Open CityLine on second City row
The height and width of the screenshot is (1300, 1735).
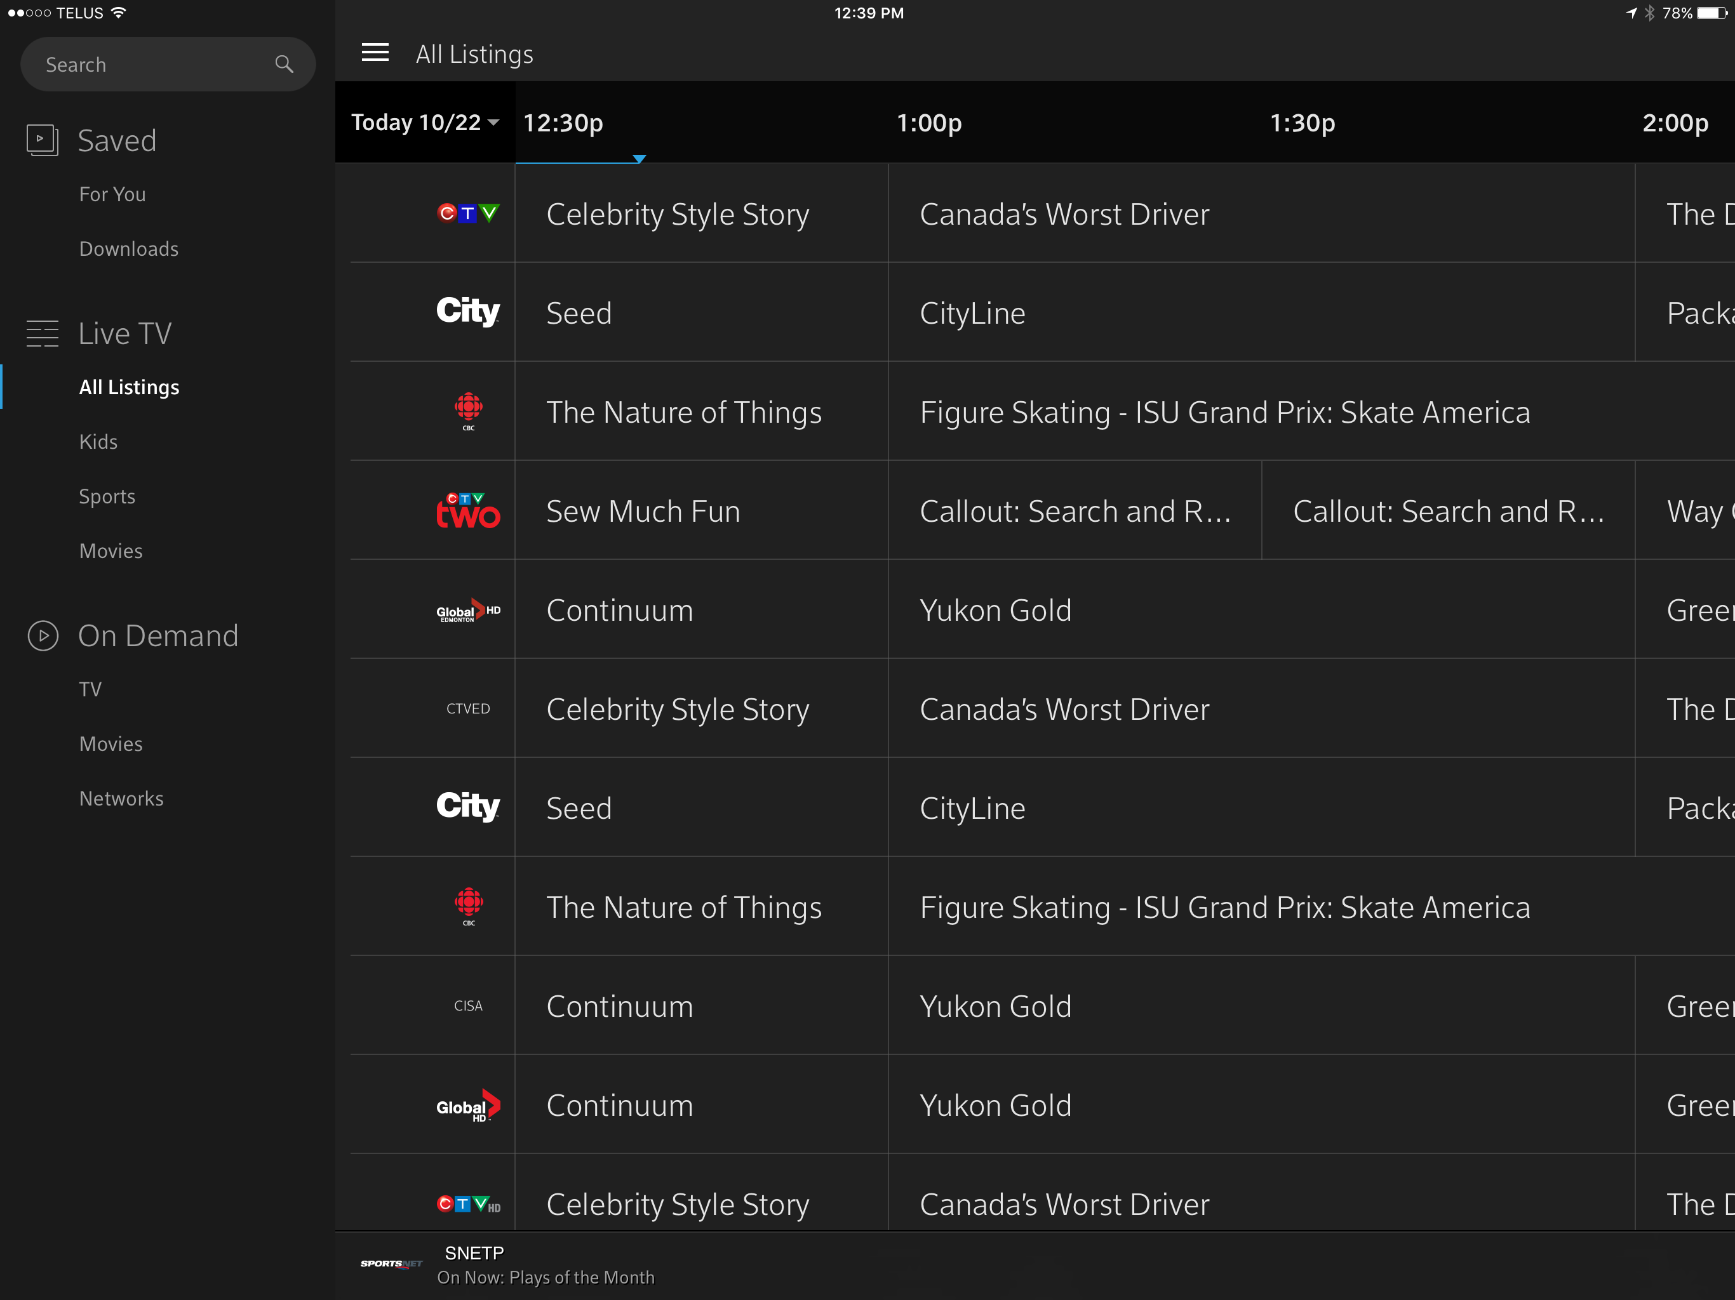tap(1261, 807)
